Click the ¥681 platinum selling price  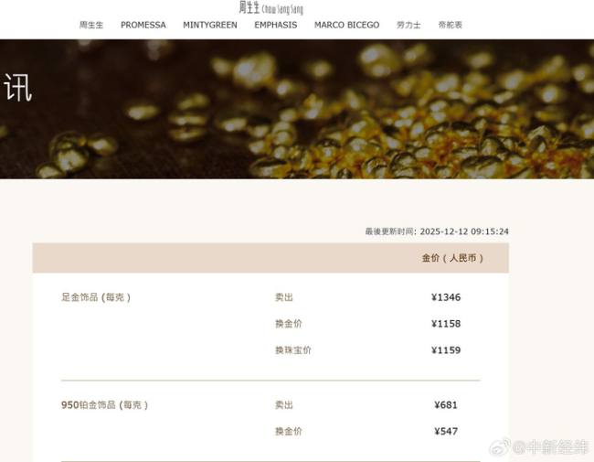[446, 404]
